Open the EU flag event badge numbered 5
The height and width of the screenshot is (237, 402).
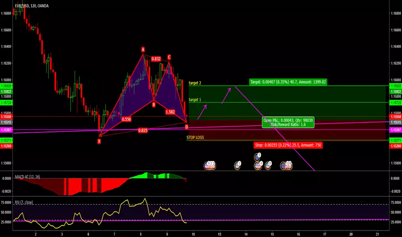(x=258, y=157)
